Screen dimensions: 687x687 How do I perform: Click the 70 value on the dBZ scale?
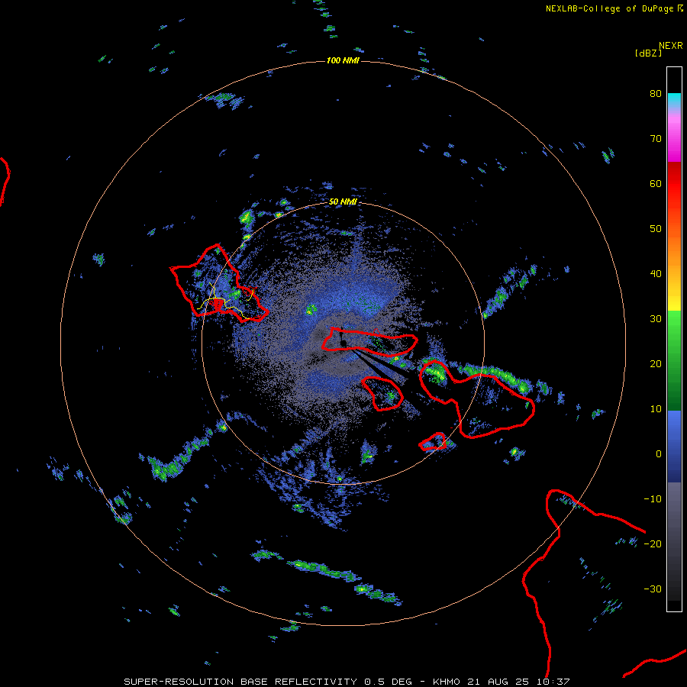coord(656,139)
